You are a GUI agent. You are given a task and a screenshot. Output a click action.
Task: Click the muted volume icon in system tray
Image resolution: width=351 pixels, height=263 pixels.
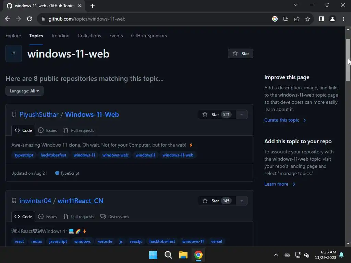click(307, 255)
